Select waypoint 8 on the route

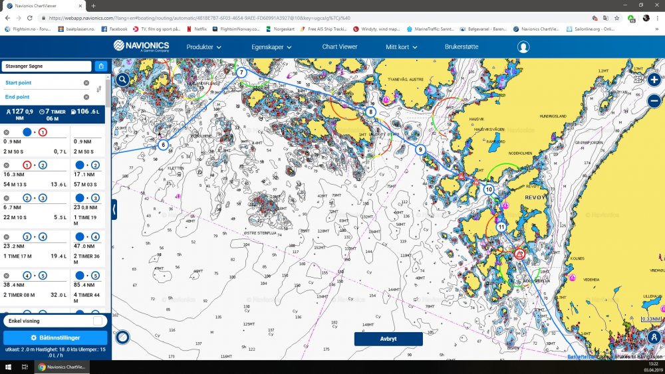pyautogui.click(x=370, y=112)
